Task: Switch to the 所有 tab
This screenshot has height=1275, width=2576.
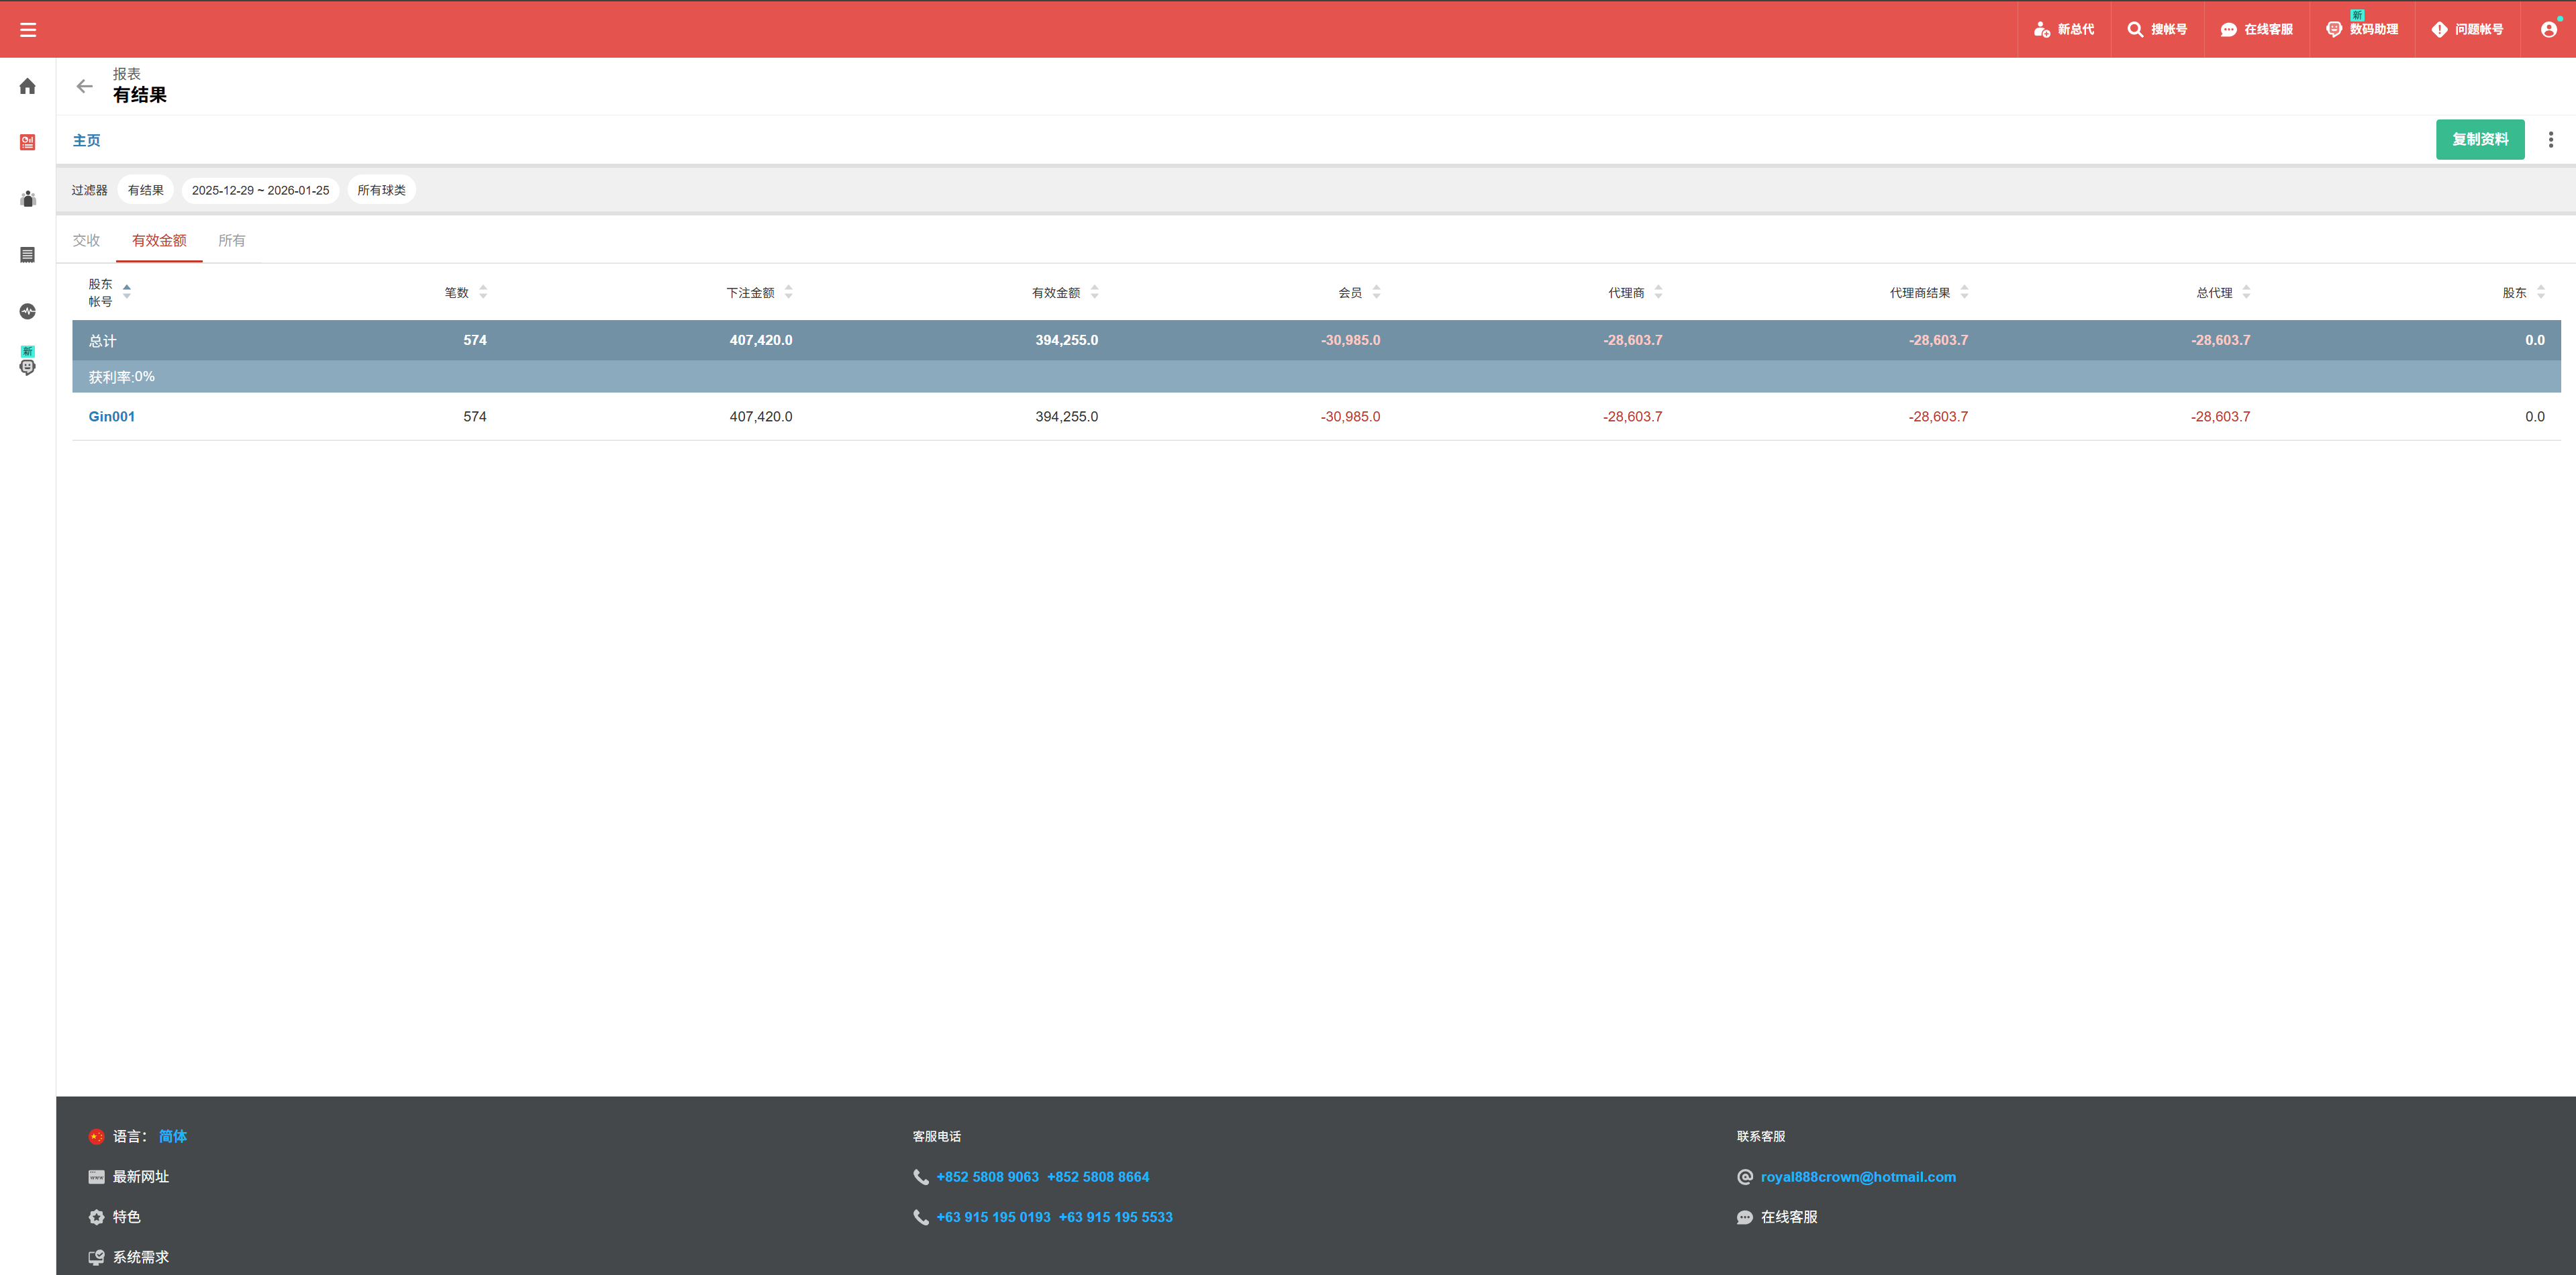Action: (231, 240)
